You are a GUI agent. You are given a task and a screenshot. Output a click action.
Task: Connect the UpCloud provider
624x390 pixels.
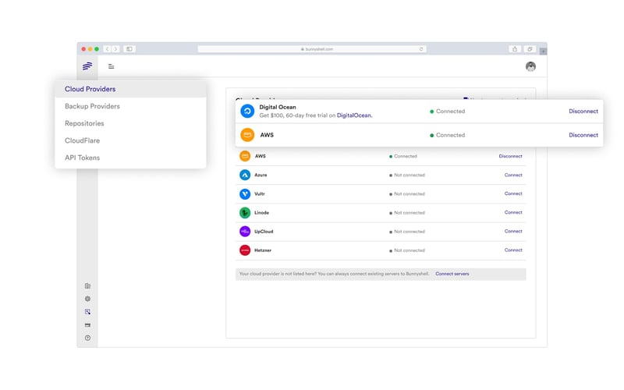point(513,231)
